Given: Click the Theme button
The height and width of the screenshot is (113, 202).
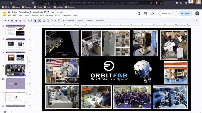Looking at the screenshot, I should pos(89,21).
